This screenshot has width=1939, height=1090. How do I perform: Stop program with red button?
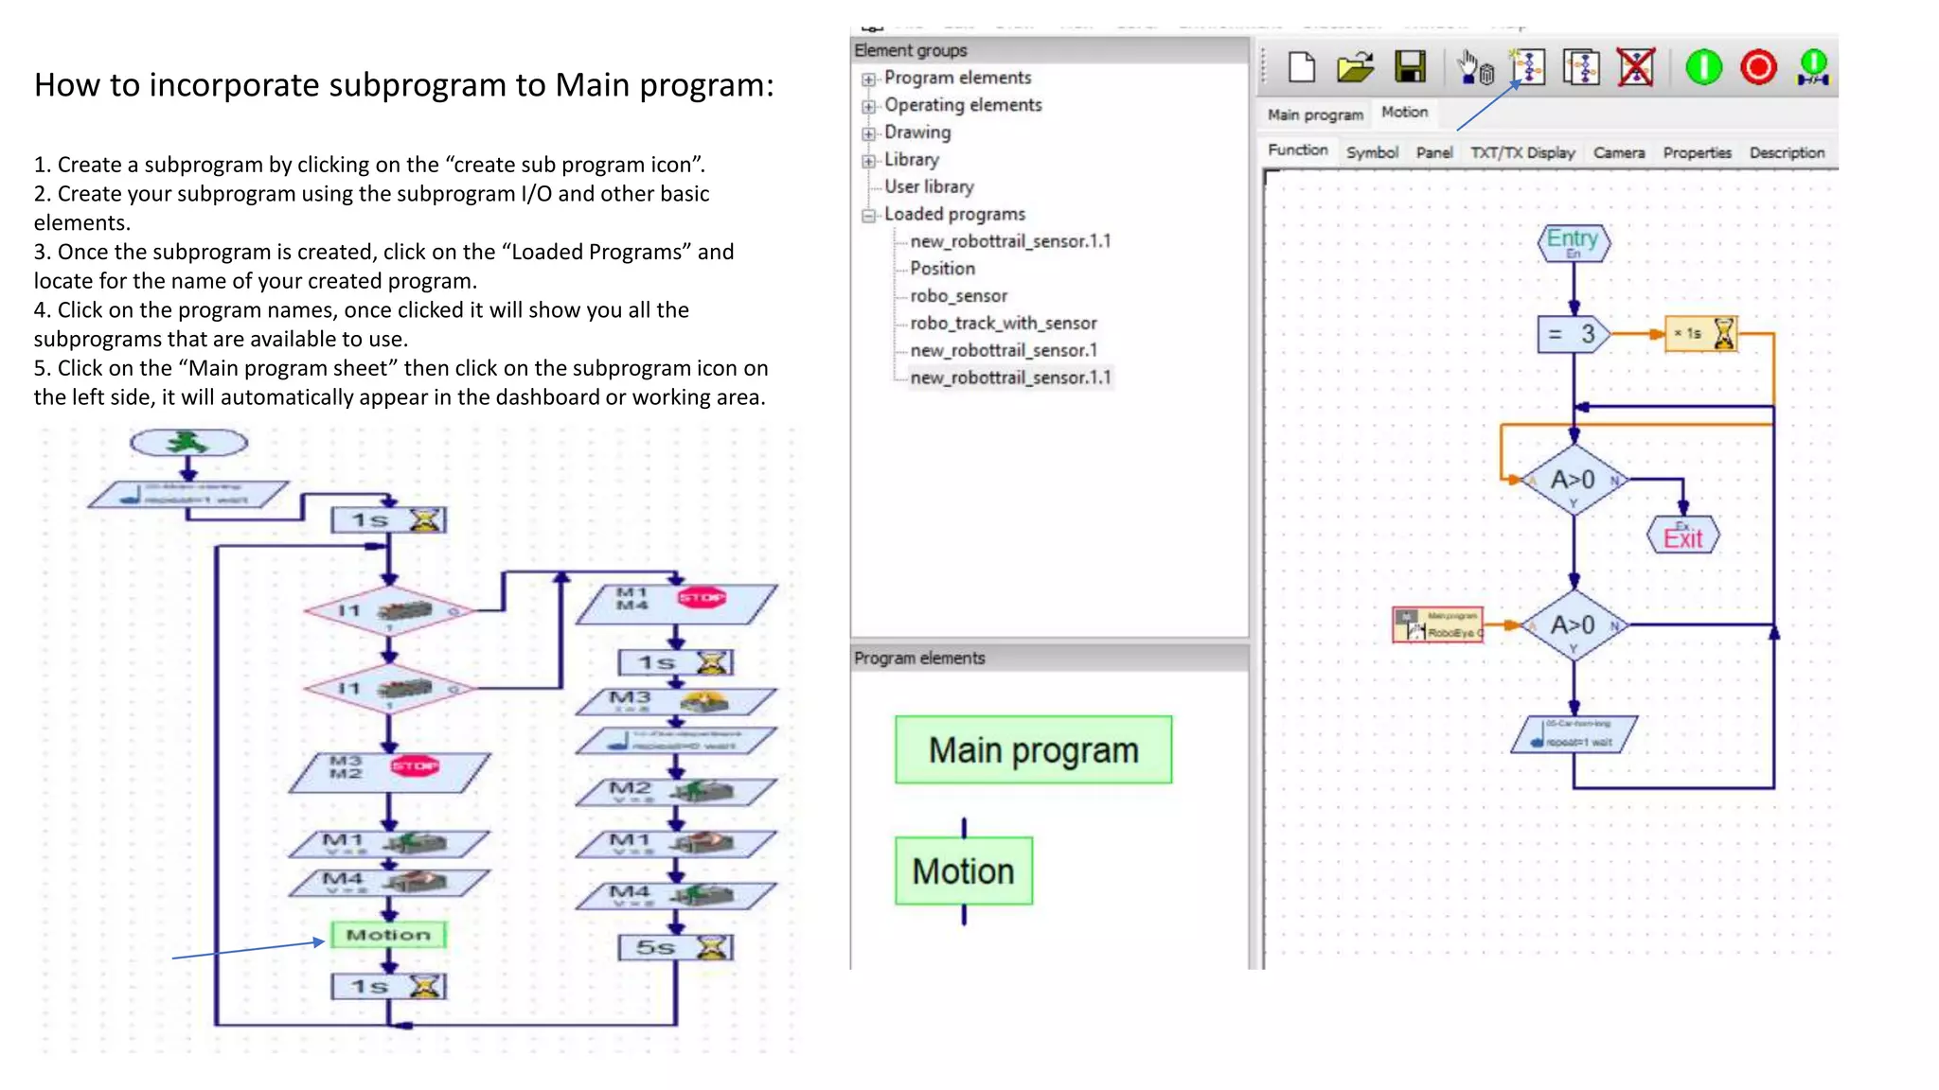[1758, 67]
